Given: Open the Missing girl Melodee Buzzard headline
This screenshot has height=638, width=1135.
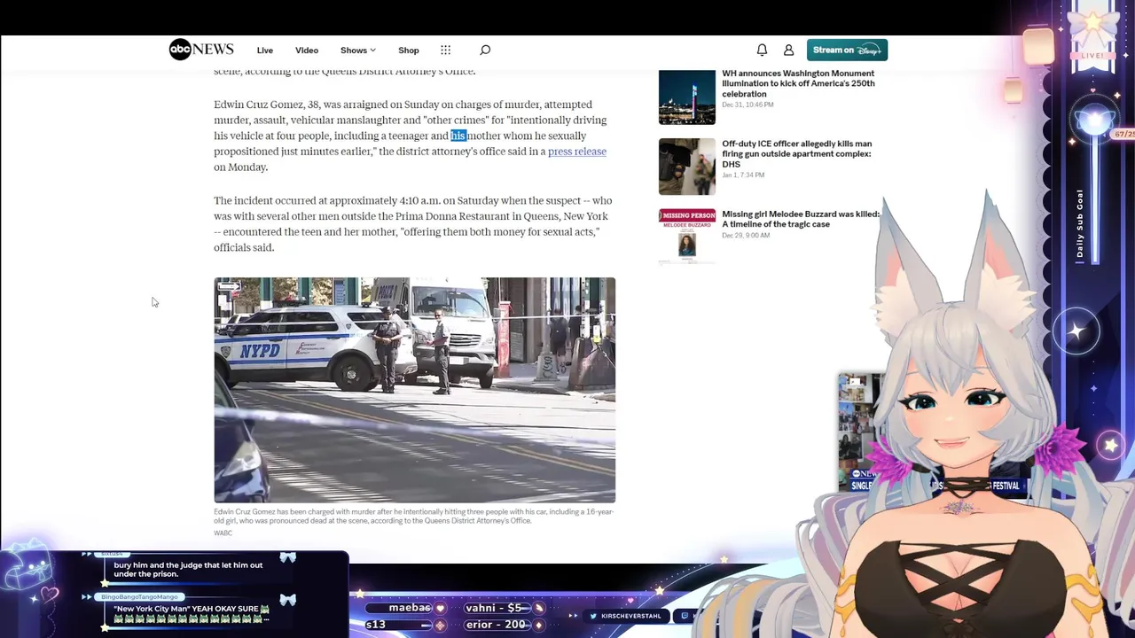Looking at the screenshot, I should [801, 219].
